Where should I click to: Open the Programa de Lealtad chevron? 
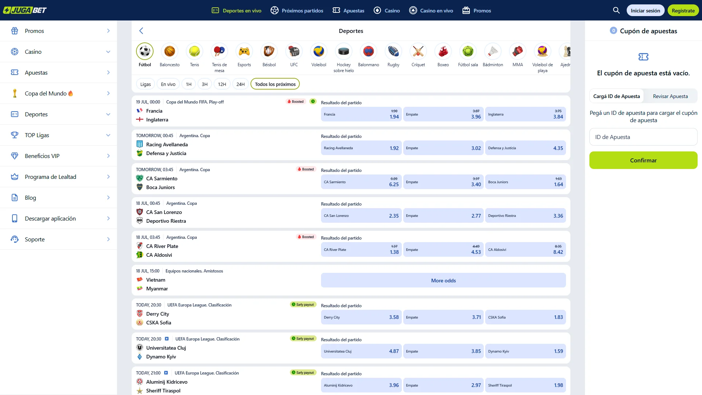point(108,177)
